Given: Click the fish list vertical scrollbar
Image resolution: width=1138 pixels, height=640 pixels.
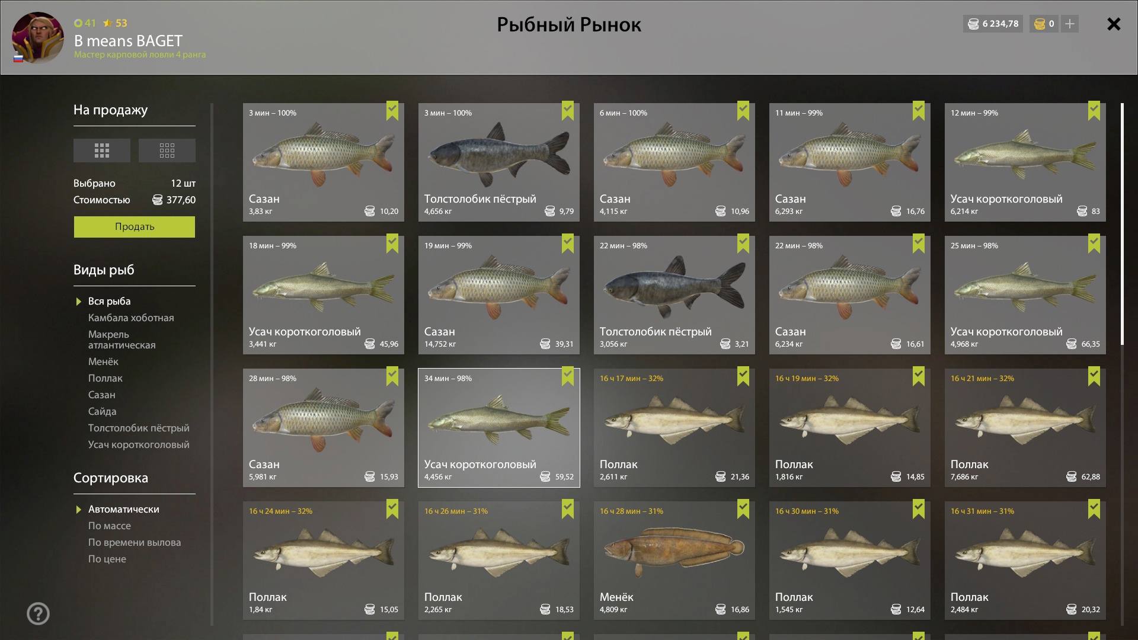Looking at the screenshot, I should tap(1122, 224).
